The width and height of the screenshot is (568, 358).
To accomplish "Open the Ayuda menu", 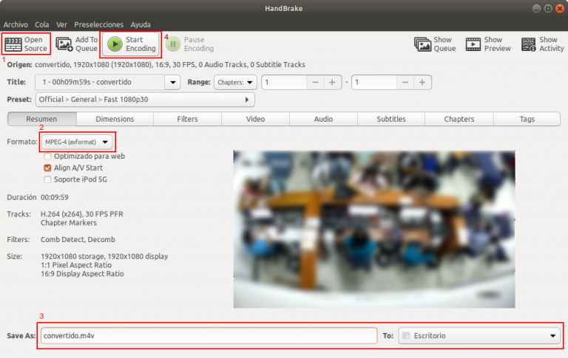I will 141,24.
